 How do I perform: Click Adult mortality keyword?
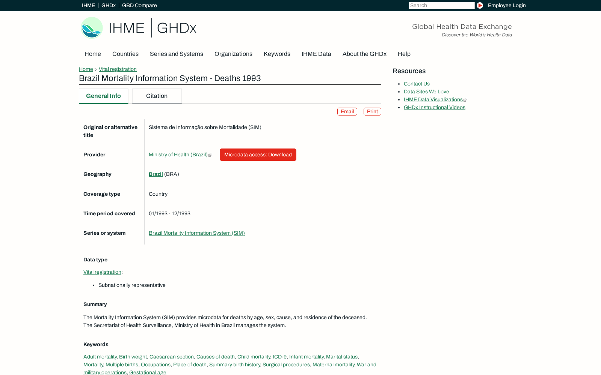(100, 357)
